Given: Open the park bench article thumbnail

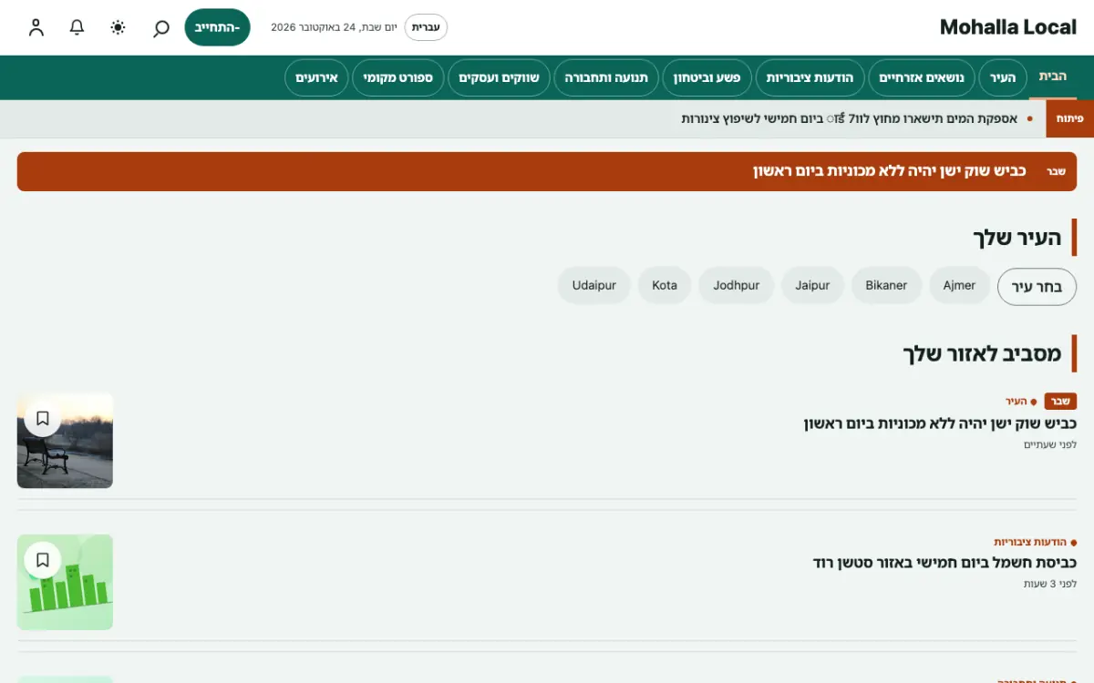Looking at the screenshot, I should click(65, 441).
